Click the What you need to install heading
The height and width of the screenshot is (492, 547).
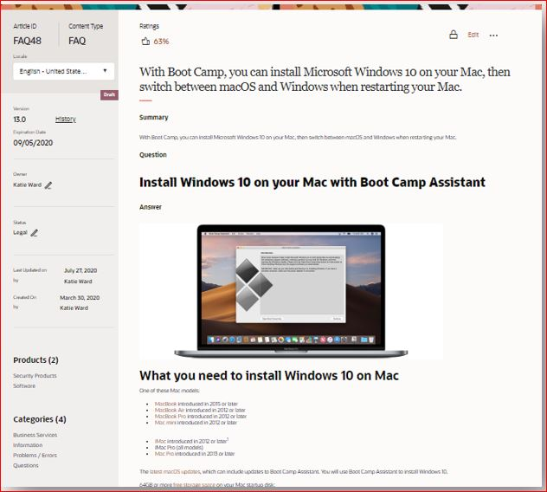click(269, 376)
